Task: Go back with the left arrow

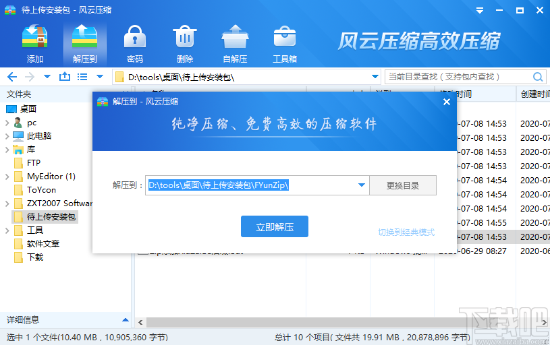Action: [12, 76]
